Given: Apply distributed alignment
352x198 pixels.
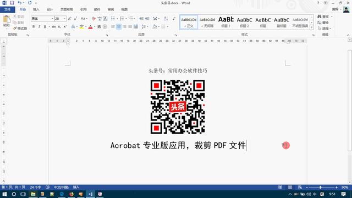Looking at the screenshot, I should tap(136, 27).
